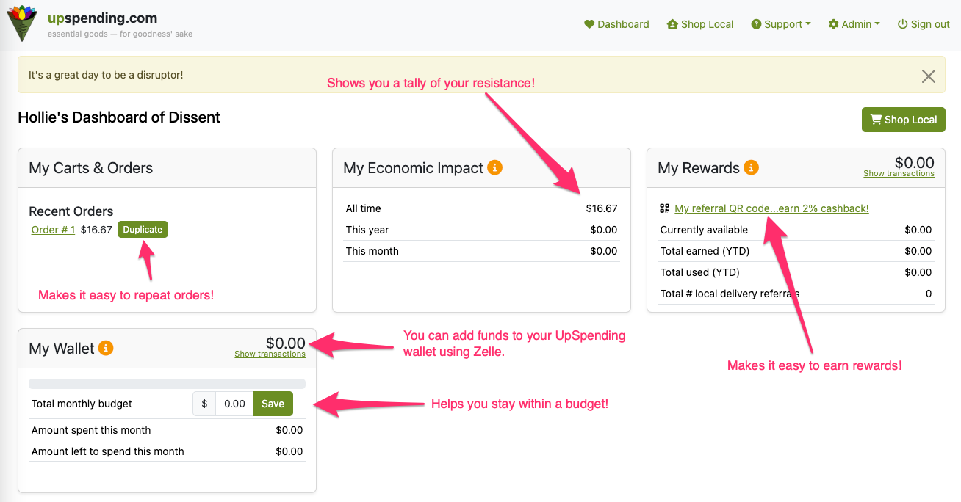The width and height of the screenshot is (961, 502).
Task: Expand the Support dropdown menu
Action: click(x=781, y=24)
